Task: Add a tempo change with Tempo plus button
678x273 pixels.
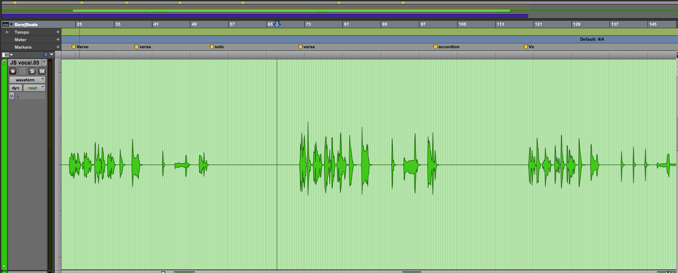Action: [x=58, y=32]
